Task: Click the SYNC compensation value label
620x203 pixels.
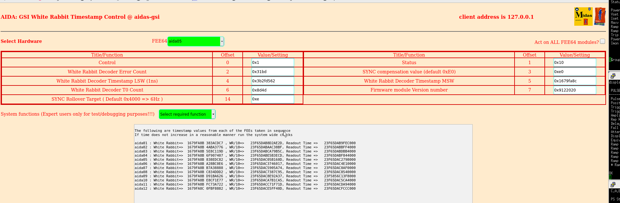Action: tap(409, 72)
